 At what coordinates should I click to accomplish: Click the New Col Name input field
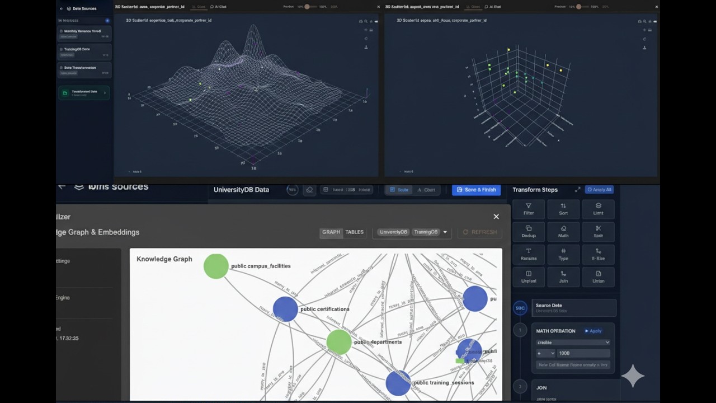pyautogui.click(x=573, y=365)
